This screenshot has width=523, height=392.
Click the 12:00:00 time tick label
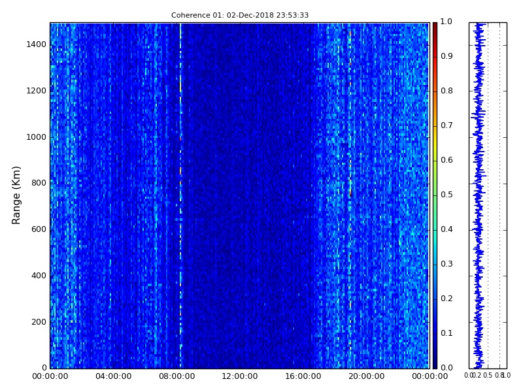point(240,377)
